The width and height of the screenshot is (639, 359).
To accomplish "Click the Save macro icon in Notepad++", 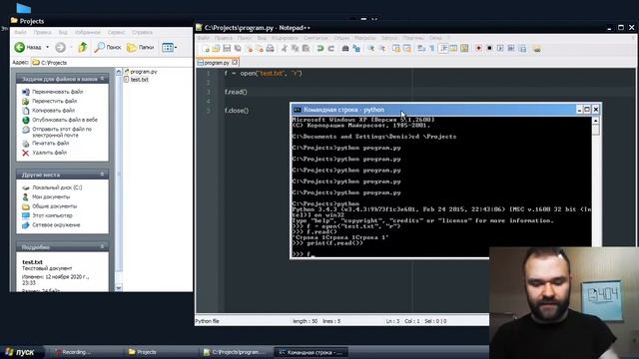I will coord(522,49).
